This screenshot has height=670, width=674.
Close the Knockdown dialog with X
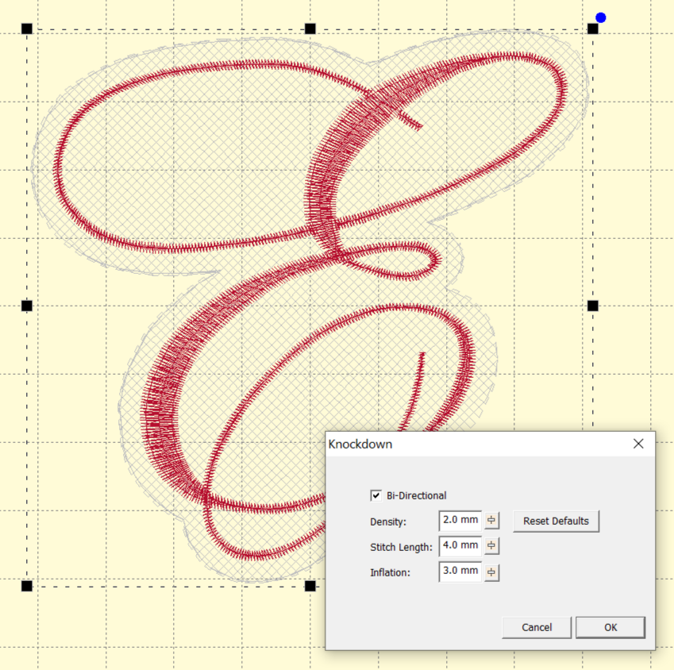638,445
